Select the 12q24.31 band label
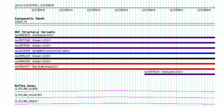The width and height of the screenshot is (222, 107). (x=21, y=22)
